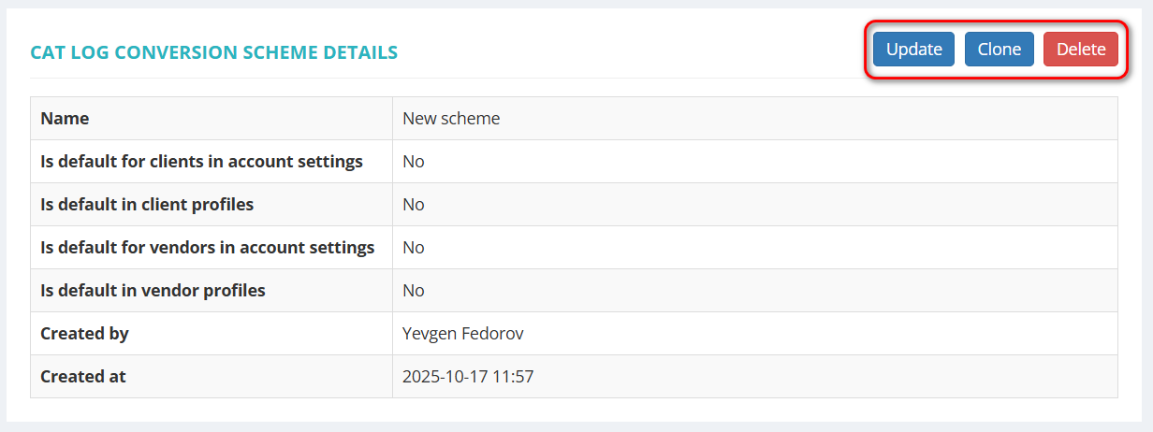Click the No value for clients account settings
Viewport: 1153px width, 432px height.
click(x=414, y=162)
